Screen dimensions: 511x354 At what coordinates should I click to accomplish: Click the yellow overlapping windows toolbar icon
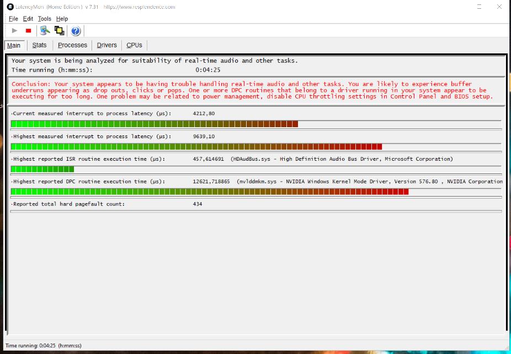59,31
